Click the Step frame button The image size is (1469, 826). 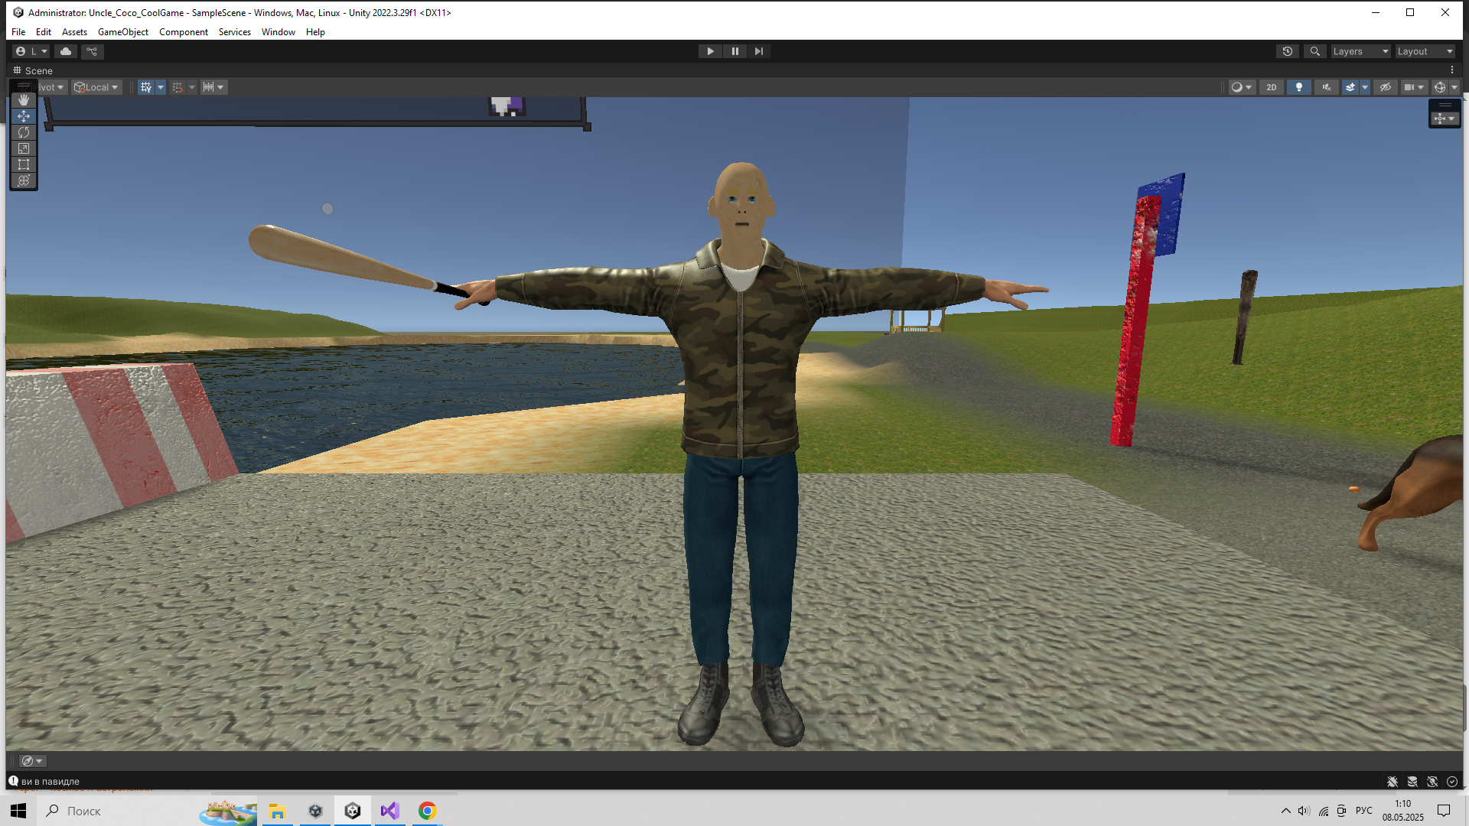click(758, 51)
